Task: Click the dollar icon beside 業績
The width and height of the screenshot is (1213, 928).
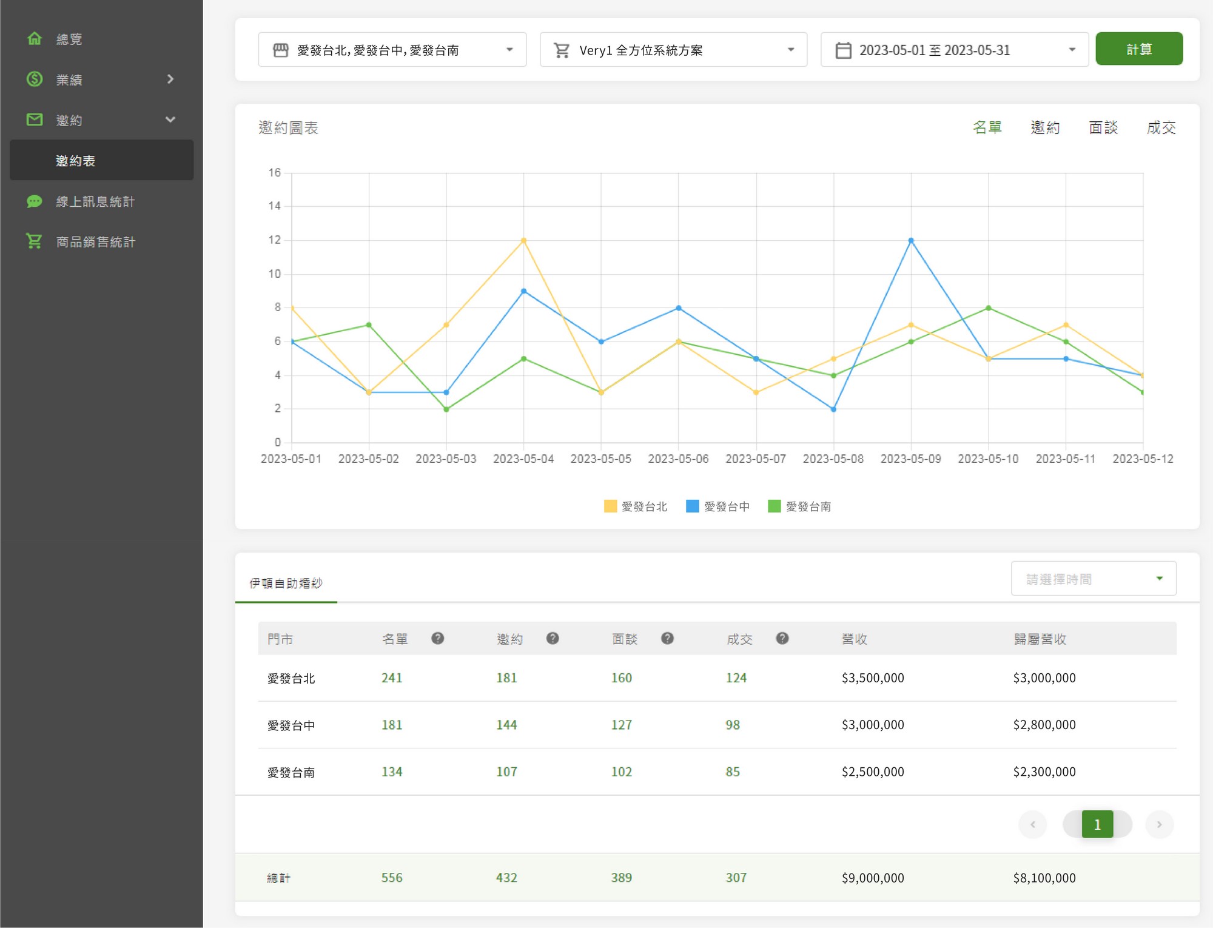Action: coord(35,79)
